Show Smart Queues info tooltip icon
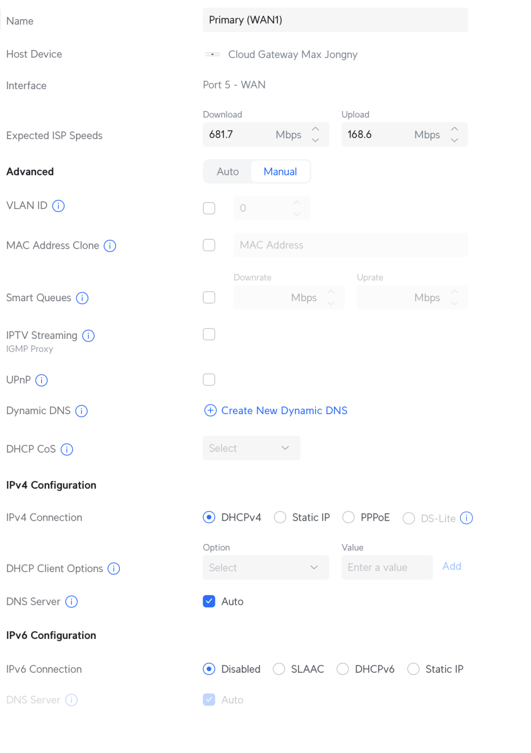 (82, 298)
